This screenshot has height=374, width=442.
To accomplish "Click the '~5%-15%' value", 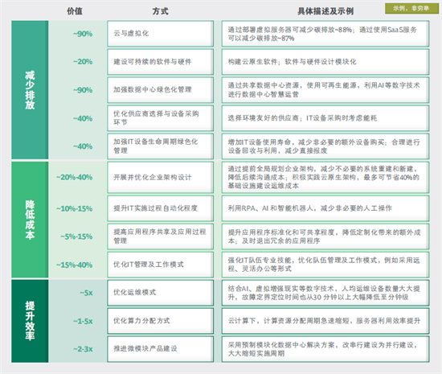I will (x=76, y=236).
